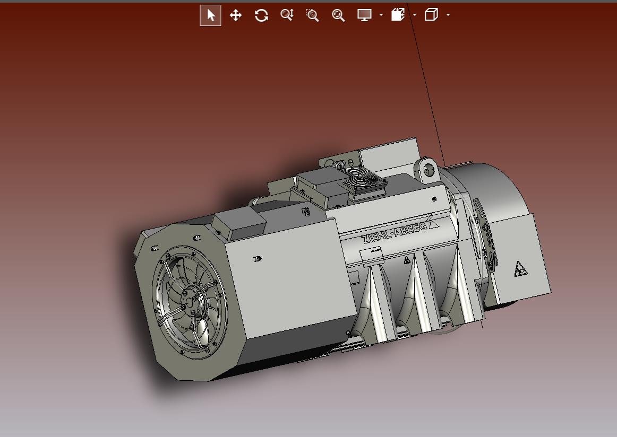Open dropdown arrow beside monitor icon
The width and height of the screenshot is (617, 437).
coord(381,15)
